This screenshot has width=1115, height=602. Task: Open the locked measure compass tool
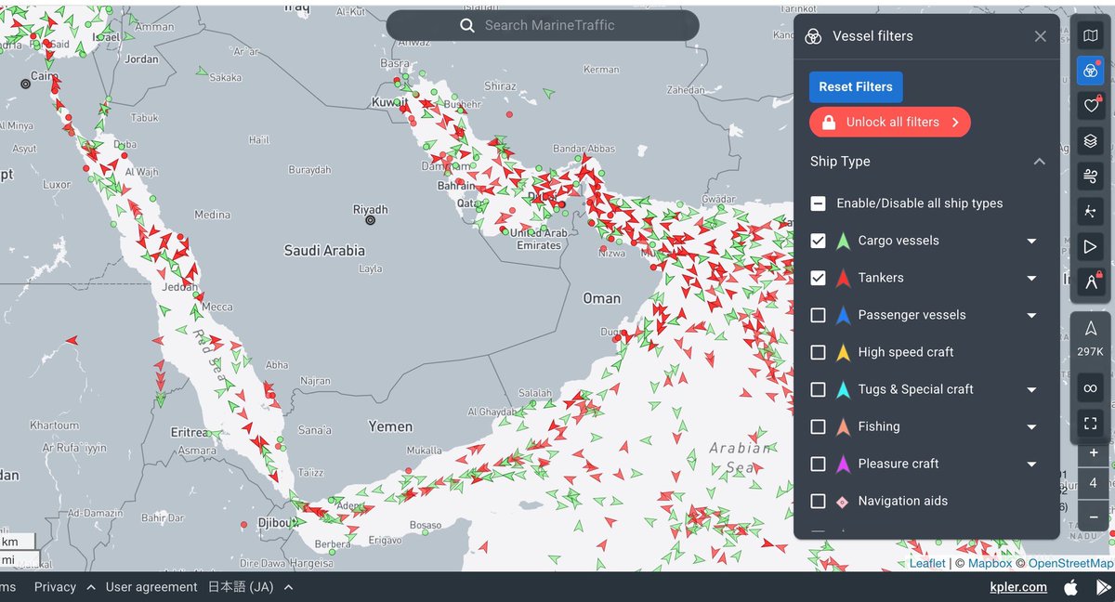point(1090,281)
